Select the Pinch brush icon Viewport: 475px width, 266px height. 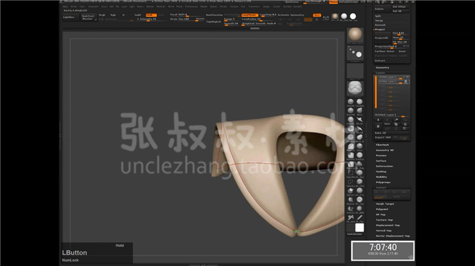coord(359,146)
